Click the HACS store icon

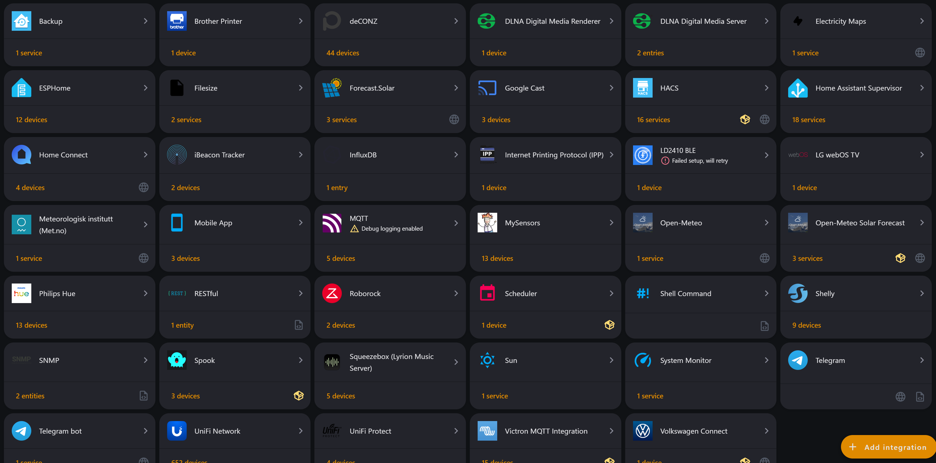pos(642,88)
